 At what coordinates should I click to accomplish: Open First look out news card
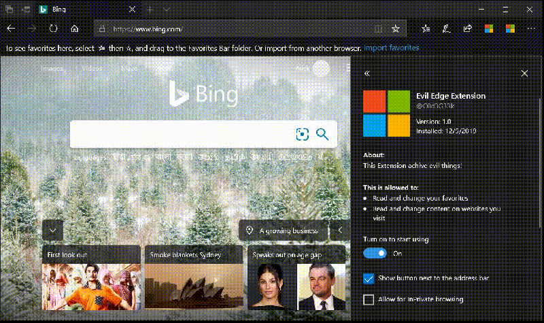point(92,277)
